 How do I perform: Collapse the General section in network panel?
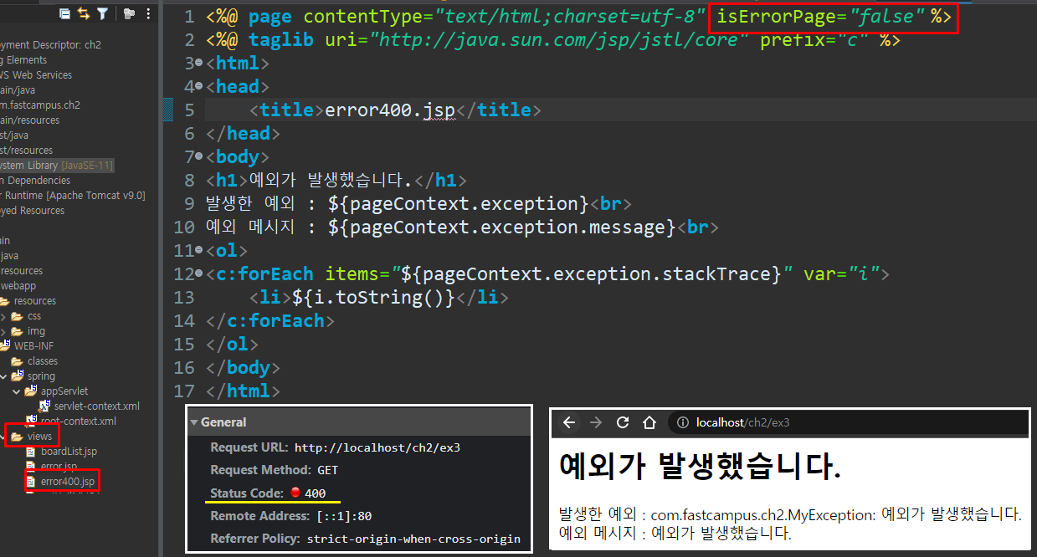pyautogui.click(x=194, y=422)
